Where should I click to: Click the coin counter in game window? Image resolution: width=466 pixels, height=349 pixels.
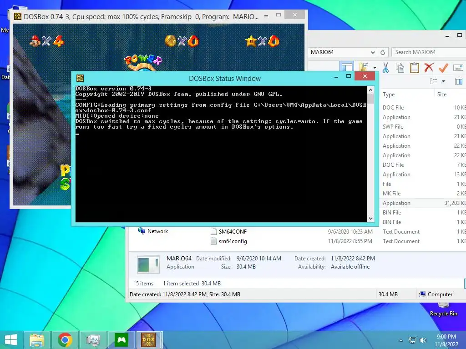[182, 41]
